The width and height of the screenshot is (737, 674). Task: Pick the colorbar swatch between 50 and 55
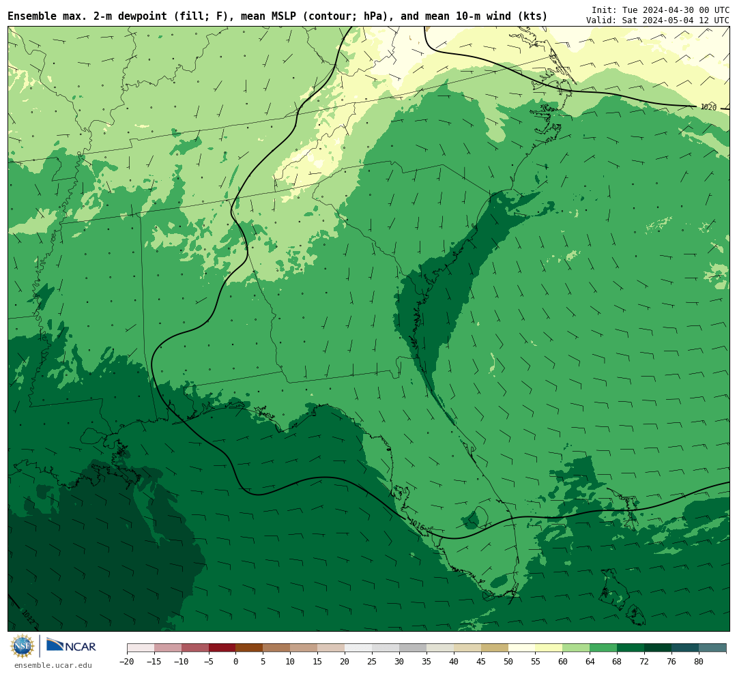click(x=522, y=648)
